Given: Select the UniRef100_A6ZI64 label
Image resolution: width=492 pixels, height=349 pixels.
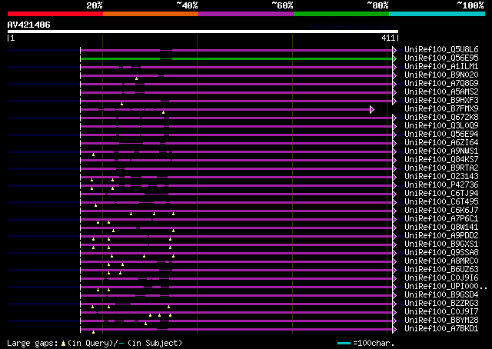Looking at the screenshot, I should pos(441,142).
